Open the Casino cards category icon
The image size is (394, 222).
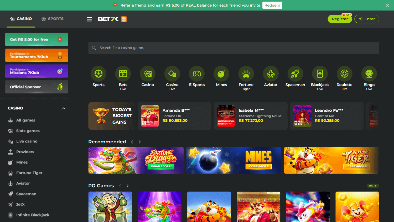pyautogui.click(x=148, y=74)
